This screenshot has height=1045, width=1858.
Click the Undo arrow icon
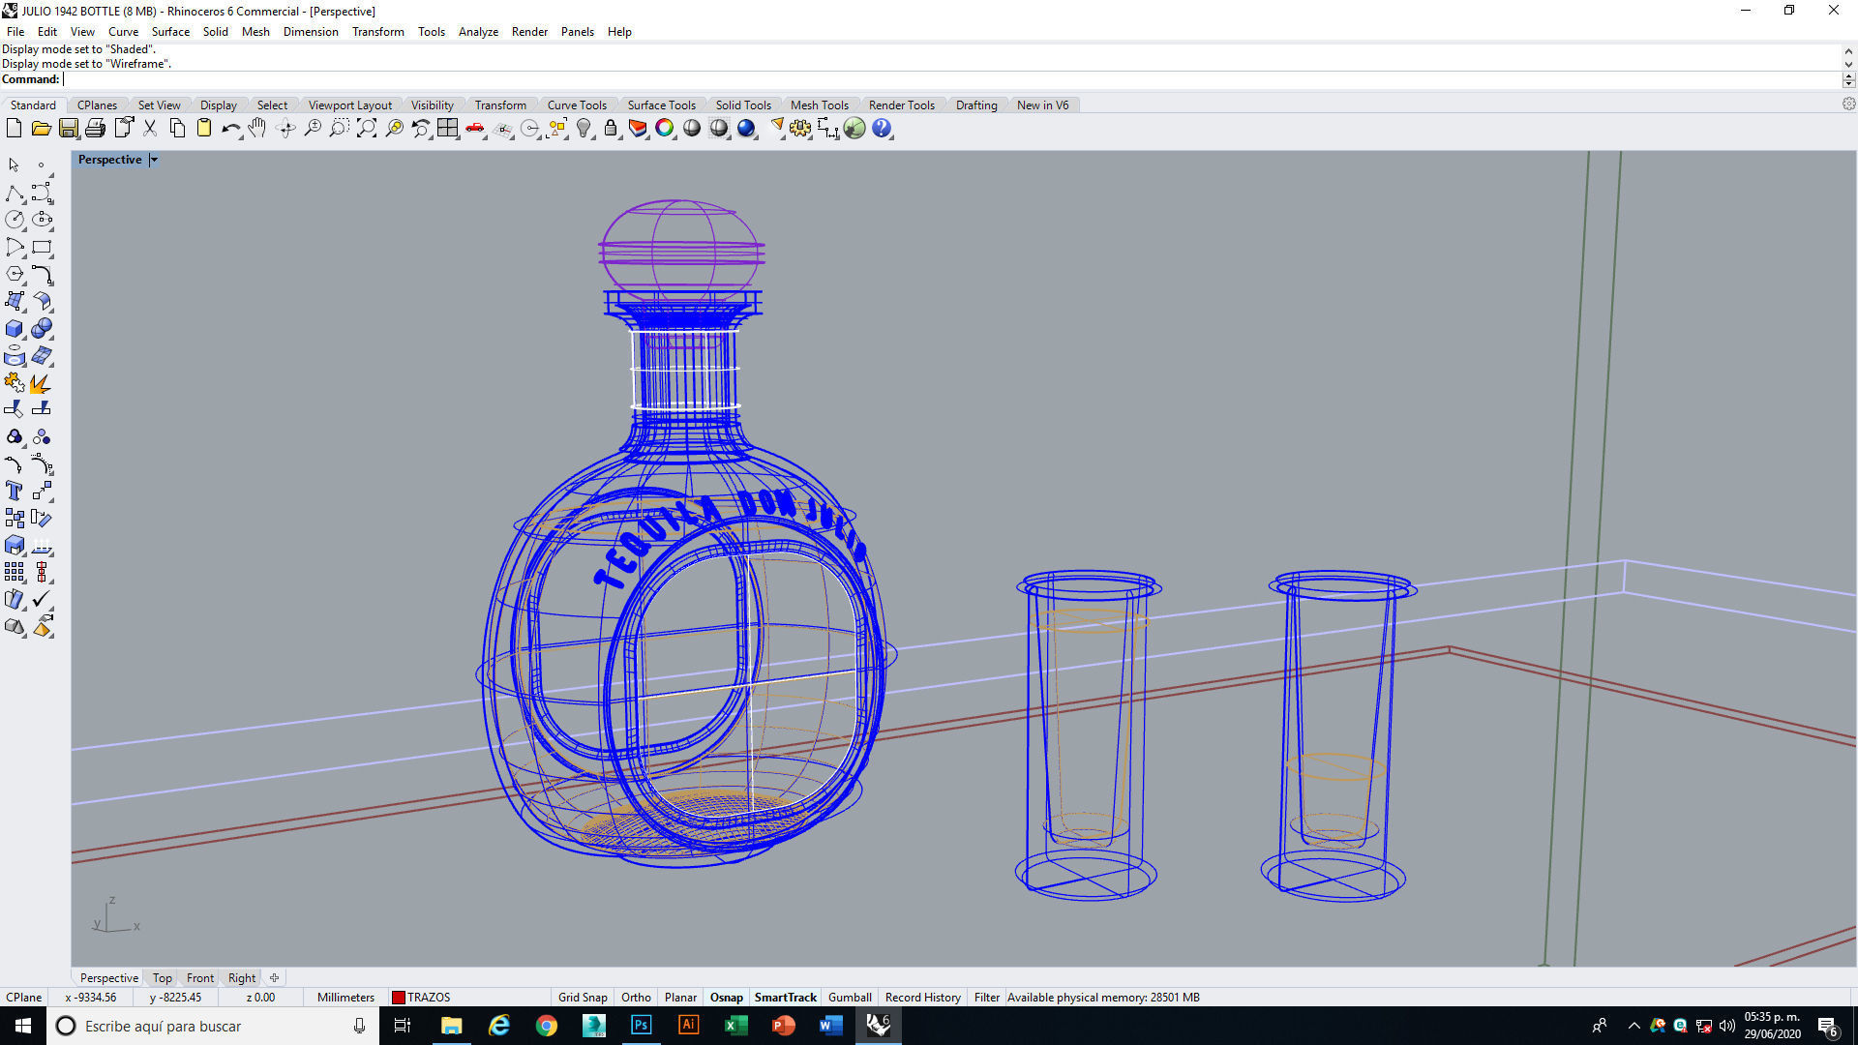click(x=229, y=129)
